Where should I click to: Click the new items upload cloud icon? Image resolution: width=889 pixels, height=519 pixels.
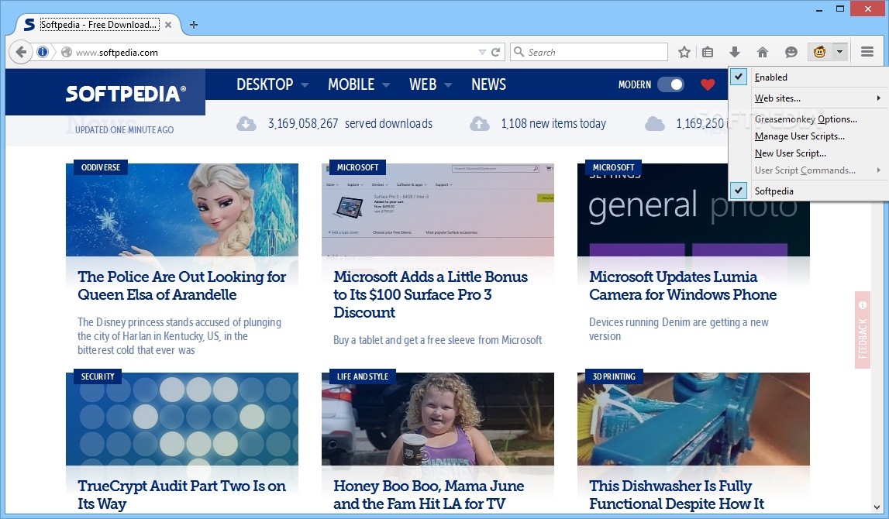(480, 123)
